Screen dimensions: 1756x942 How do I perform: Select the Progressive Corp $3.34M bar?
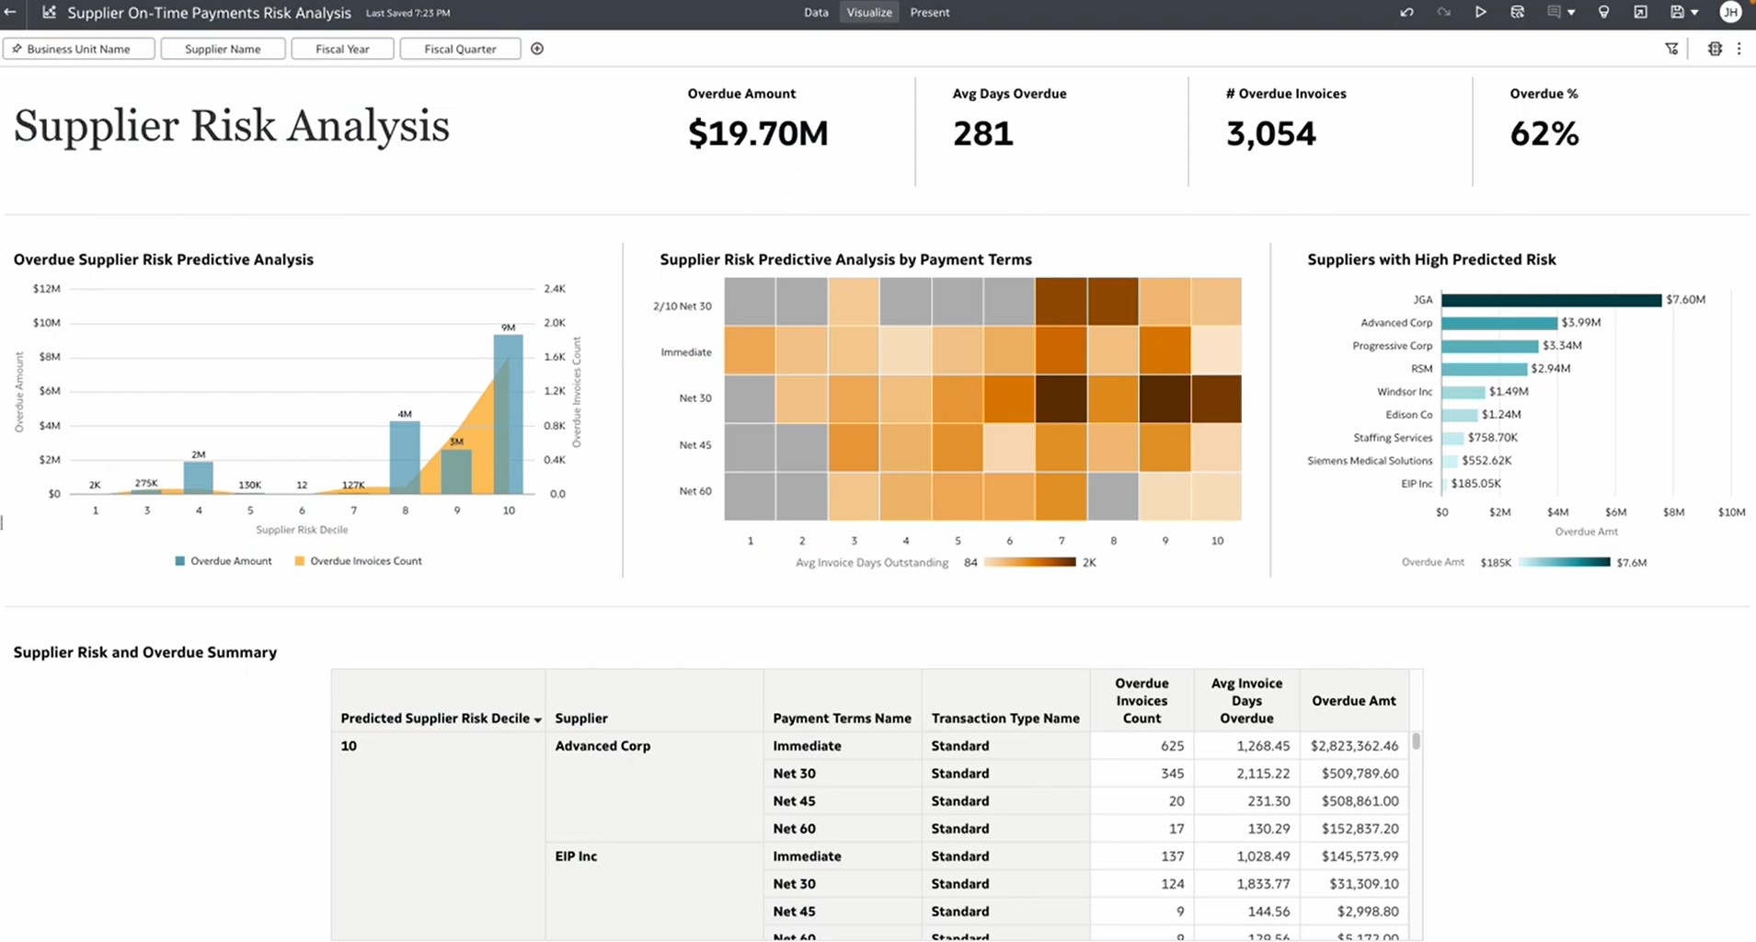click(1489, 346)
